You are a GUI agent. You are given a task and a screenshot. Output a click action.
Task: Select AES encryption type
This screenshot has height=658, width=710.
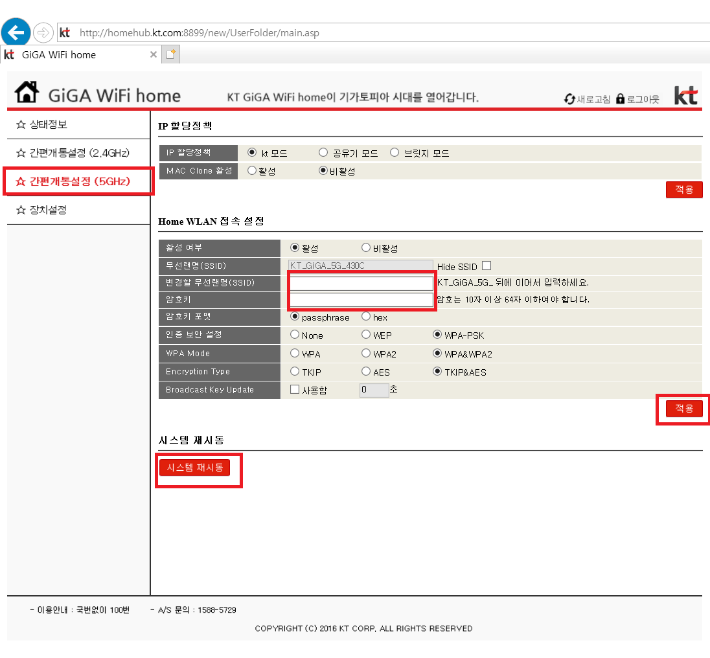click(366, 371)
